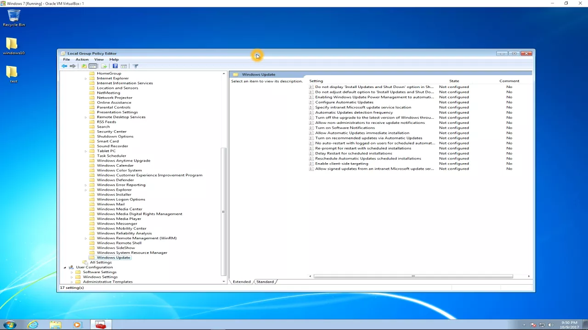Select Automatic Updates detection frequency setting
Viewport: 588px width, 330px height.
[x=354, y=112]
